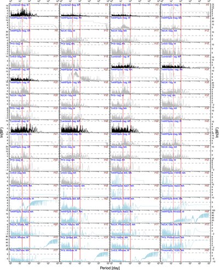The image size is (219, 270).
Task: Select the 'KECK; PhotonCount; MA' panel label
Action: pos(123,225)
